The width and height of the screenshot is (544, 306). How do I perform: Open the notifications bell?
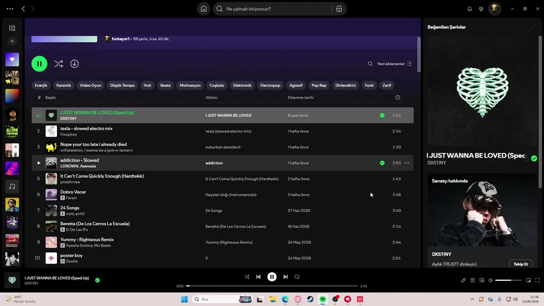pos(470,9)
